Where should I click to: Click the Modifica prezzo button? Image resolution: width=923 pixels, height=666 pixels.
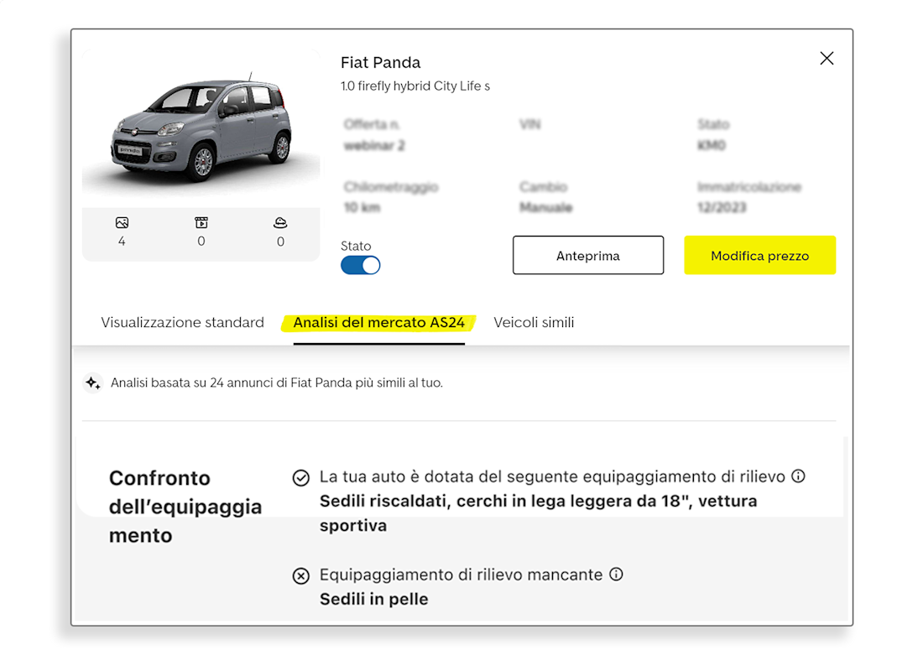click(760, 255)
